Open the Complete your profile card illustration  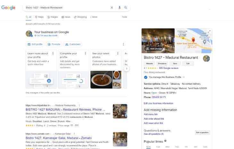click(74, 80)
